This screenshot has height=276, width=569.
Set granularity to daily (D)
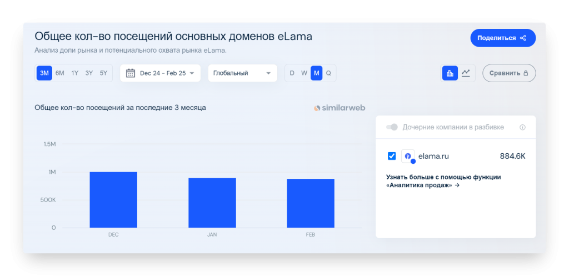(292, 73)
